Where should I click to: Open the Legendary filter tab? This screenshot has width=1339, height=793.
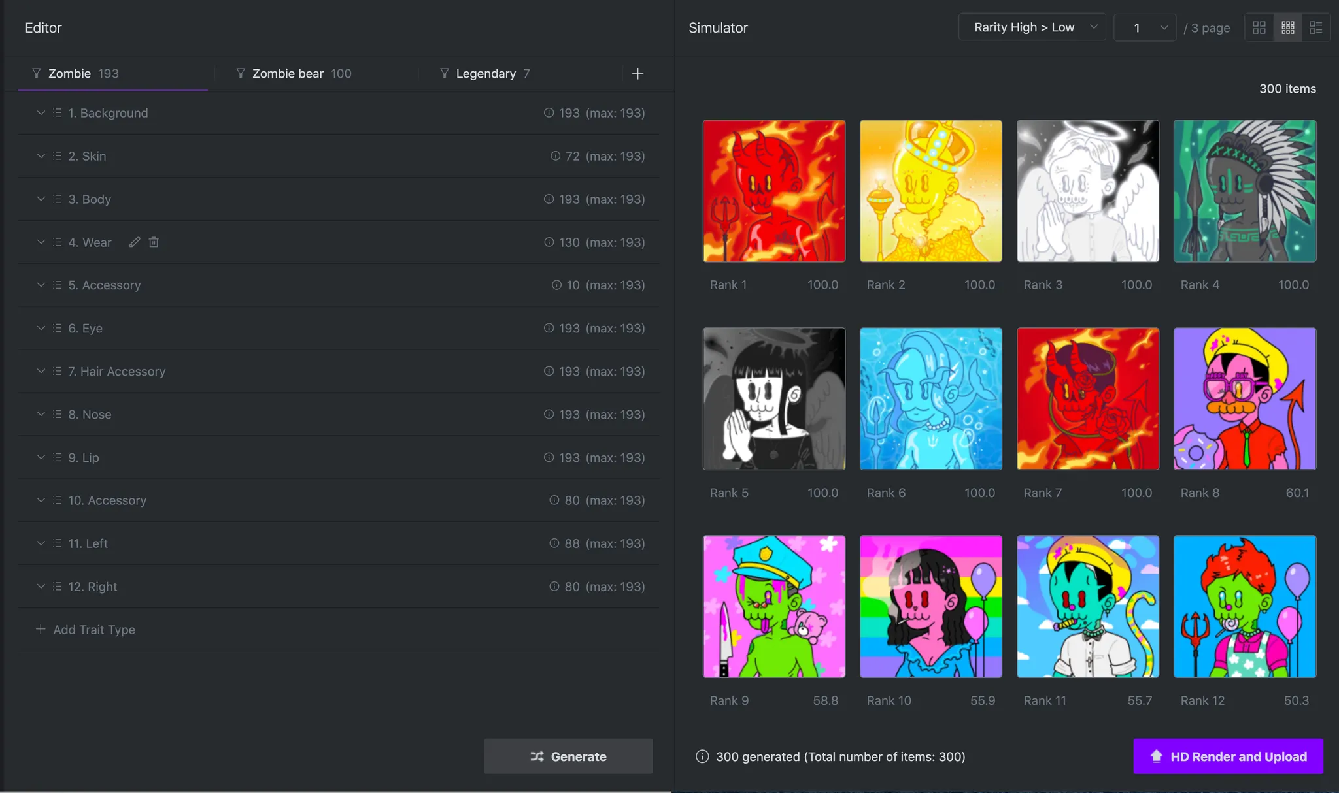point(485,74)
